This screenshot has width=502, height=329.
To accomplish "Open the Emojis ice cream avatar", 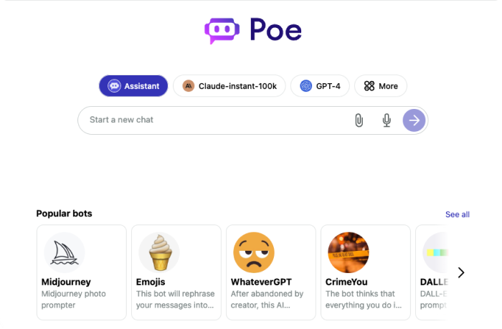I will 159,252.
